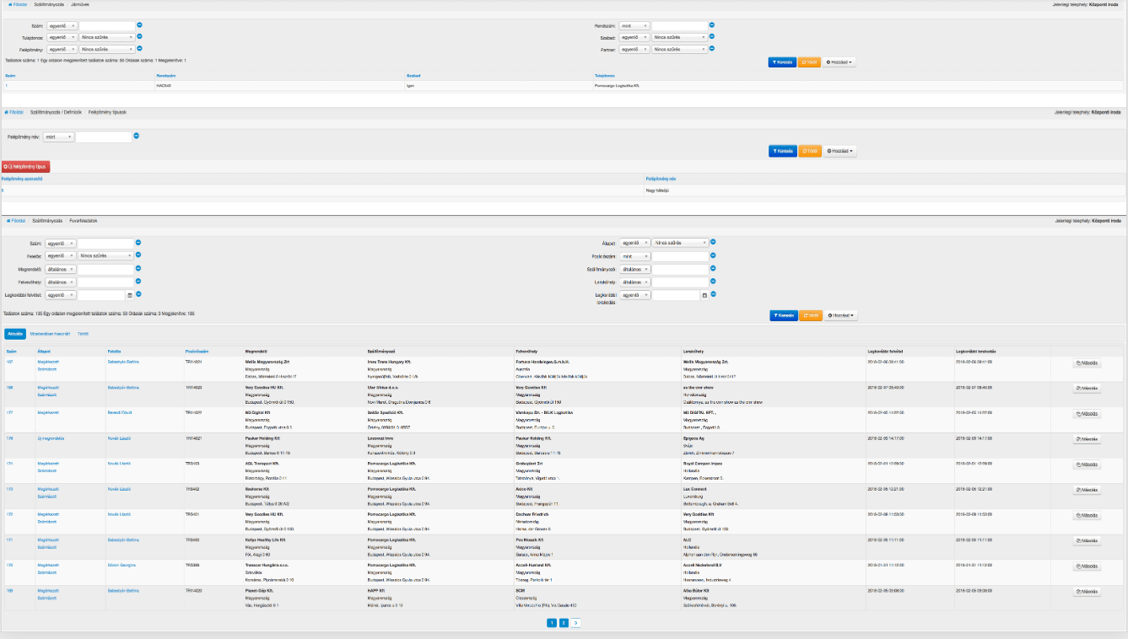Image resolution: width=1128 pixels, height=639 pixels.
Task: Click Másolás in the Új megrendelés row
Action: 1087,439
